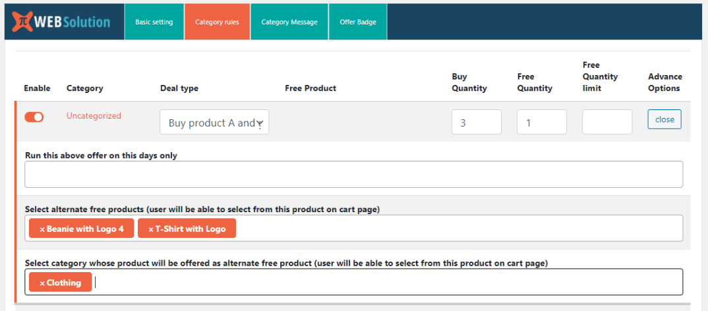The width and height of the screenshot is (708, 311).
Task: Click the Free Quantity limit field
Action: point(606,122)
